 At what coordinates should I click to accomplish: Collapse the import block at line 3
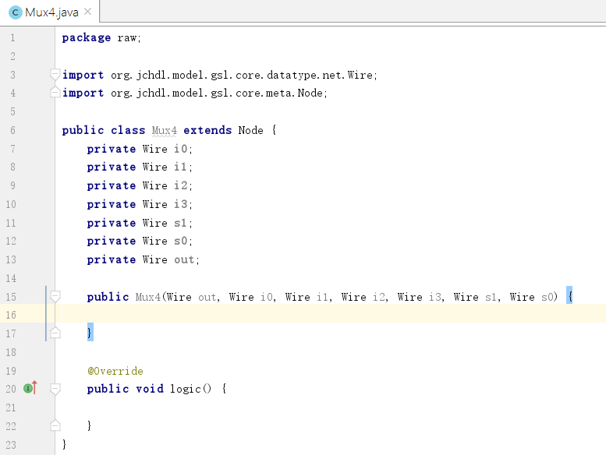pyautogui.click(x=55, y=75)
